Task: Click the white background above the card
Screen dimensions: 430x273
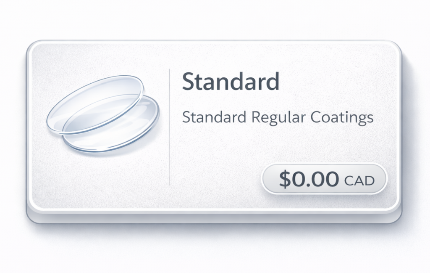Action: click(214, 19)
